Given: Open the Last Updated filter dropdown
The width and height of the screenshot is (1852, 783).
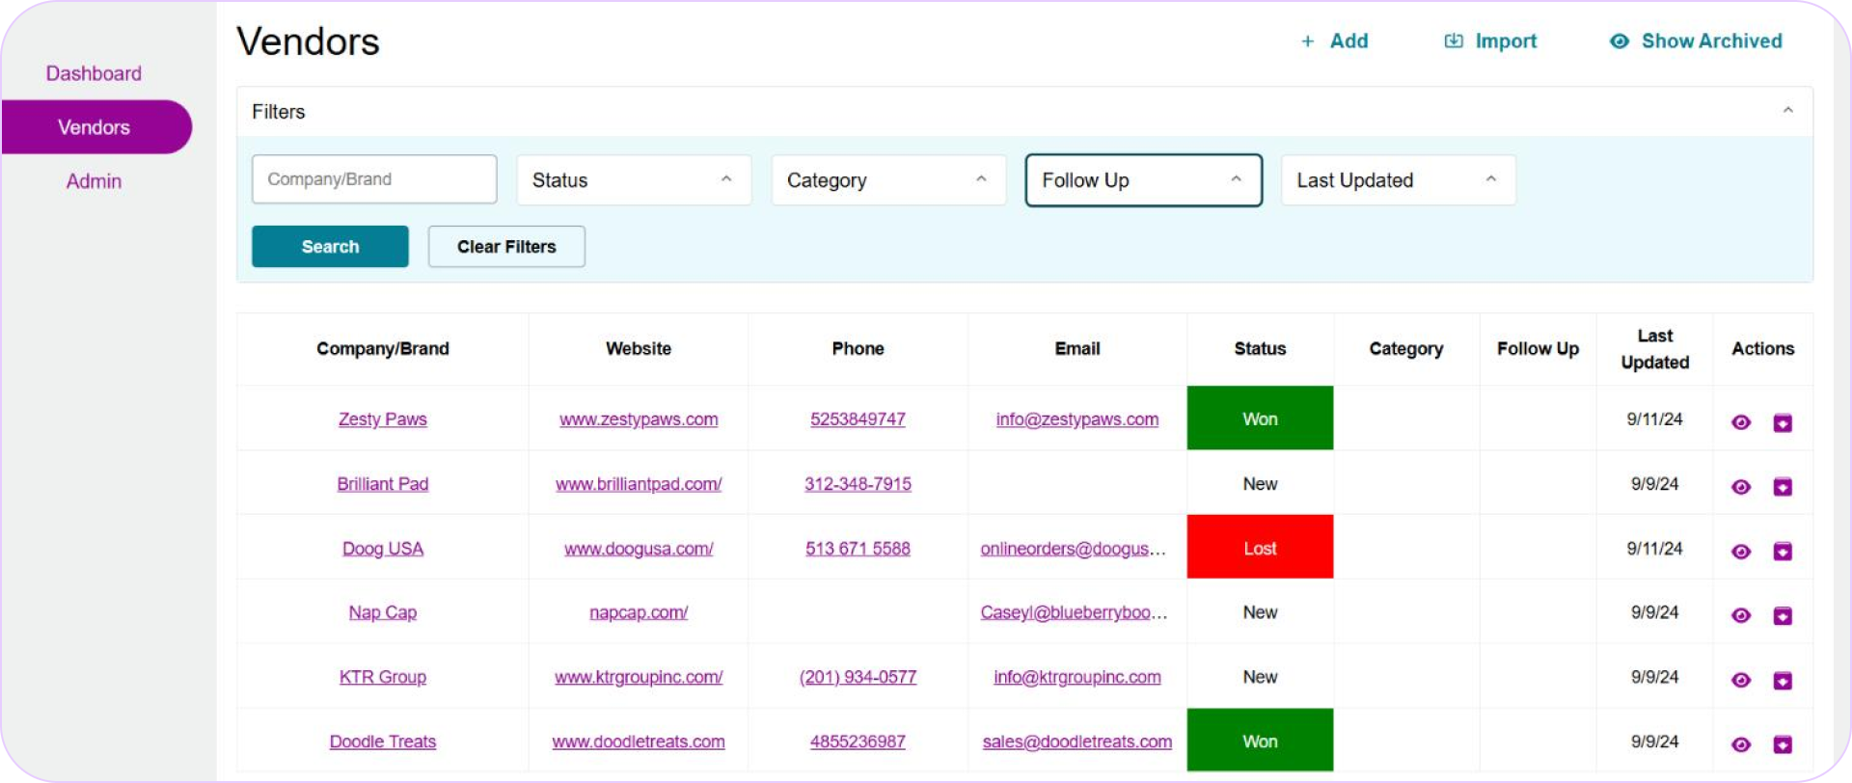Looking at the screenshot, I should (1398, 180).
